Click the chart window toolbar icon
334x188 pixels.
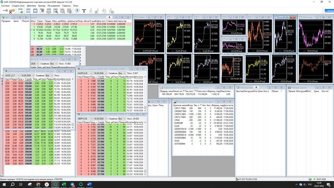pos(28,11)
